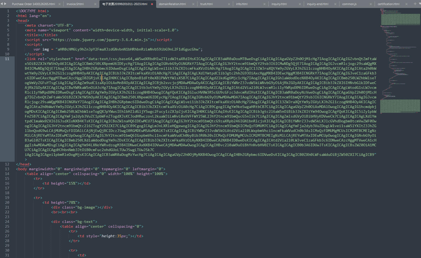Close the common.js tab
Image resolution: width=421 pixels, height=258 pixels.
[x=371, y=4]
